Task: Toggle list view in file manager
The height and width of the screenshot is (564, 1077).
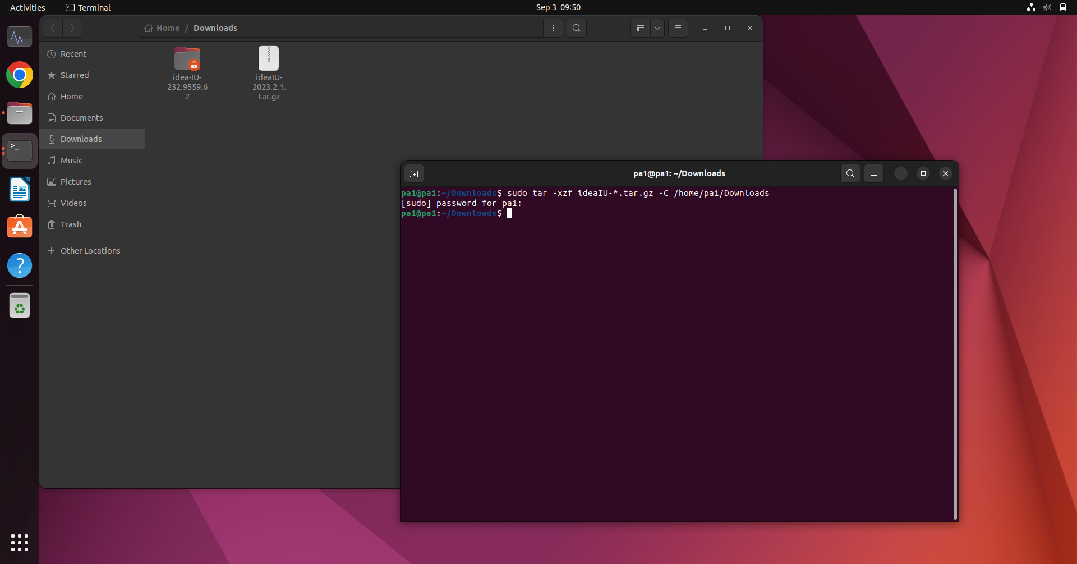Action: 641,28
